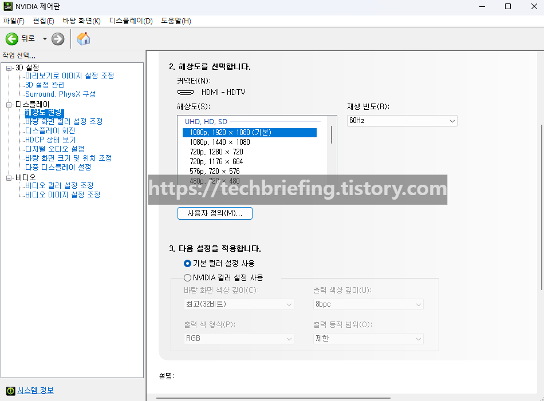Open the 파일 menu

(13, 20)
